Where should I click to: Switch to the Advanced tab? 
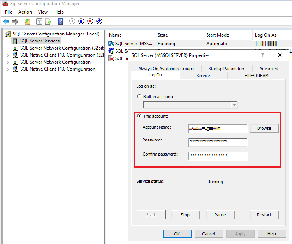[x=269, y=69]
